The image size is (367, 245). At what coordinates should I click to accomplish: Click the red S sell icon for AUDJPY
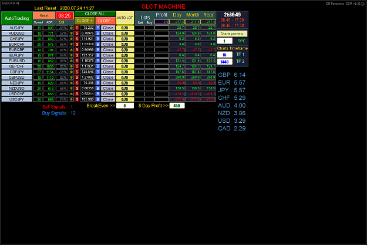(x=77, y=28)
